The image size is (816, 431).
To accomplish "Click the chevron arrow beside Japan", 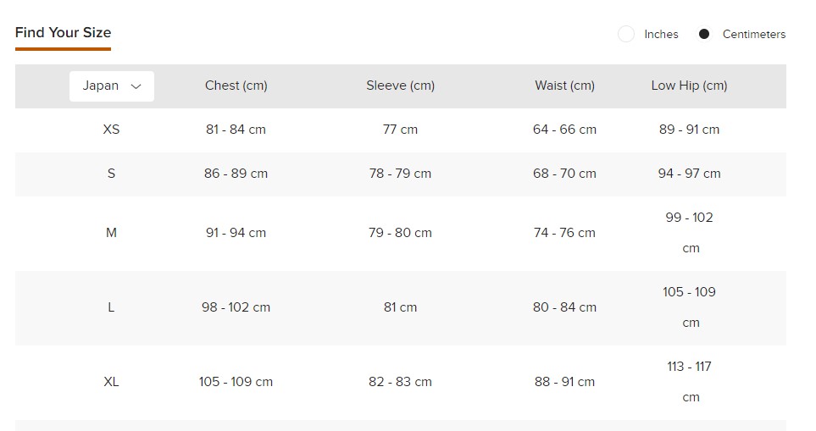I will pyautogui.click(x=136, y=86).
